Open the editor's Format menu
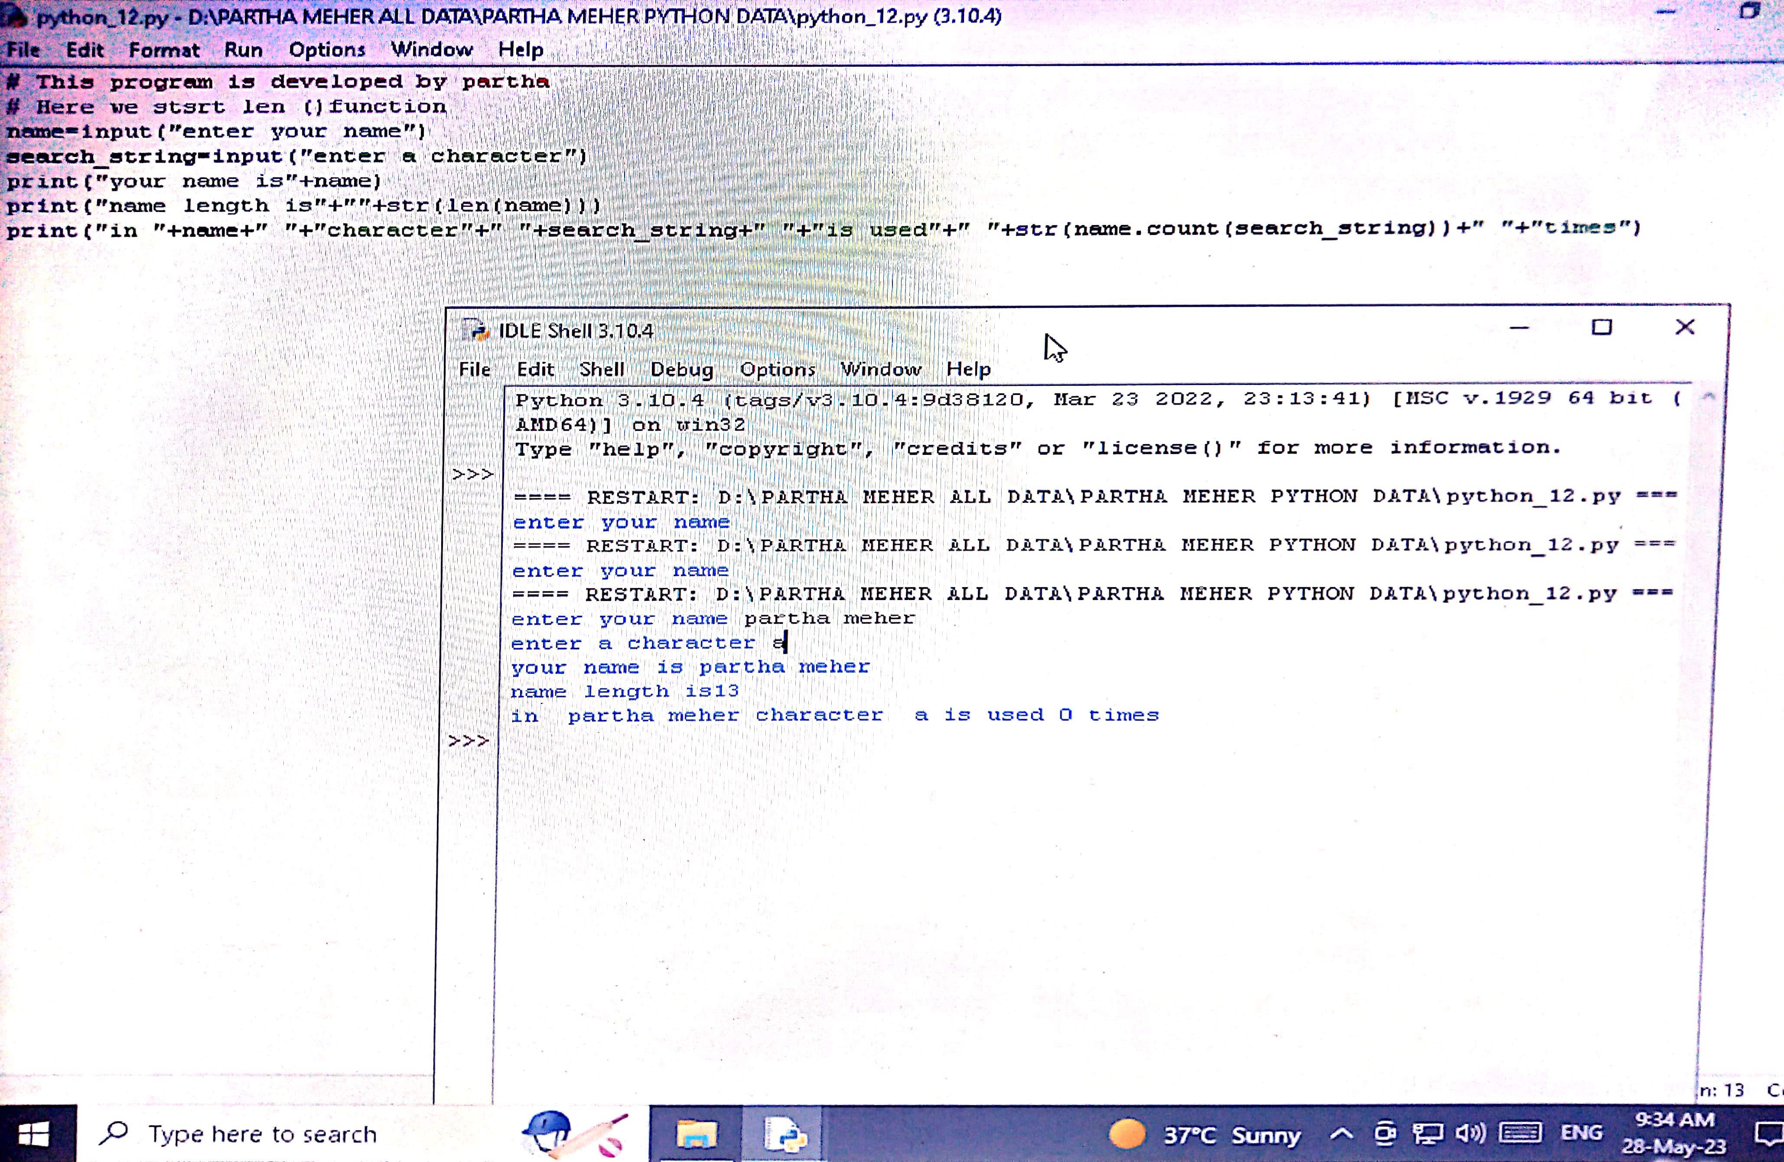Image resolution: width=1784 pixels, height=1162 pixels. [x=164, y=50]
